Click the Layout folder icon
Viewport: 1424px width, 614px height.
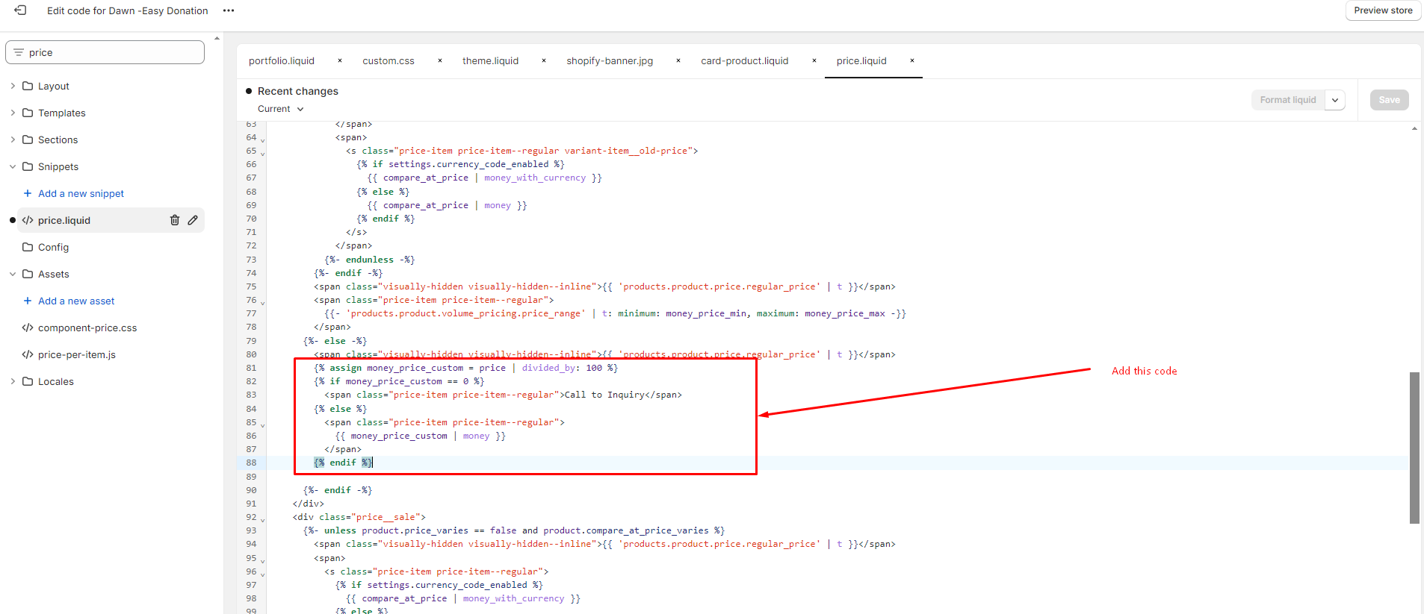tap(28, 86)
